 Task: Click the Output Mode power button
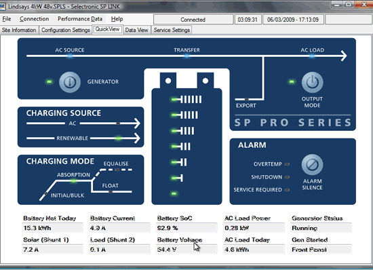pyautogui.click(x=312, y=82)
